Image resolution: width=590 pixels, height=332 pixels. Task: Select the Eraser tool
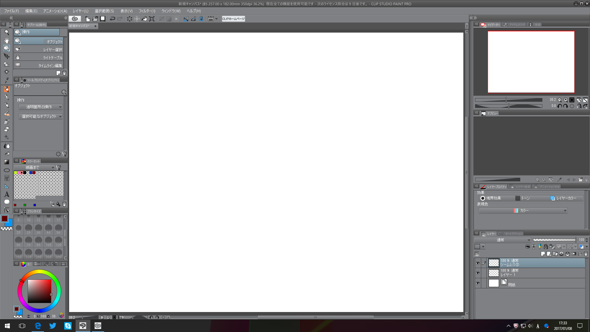coord(6,129)
